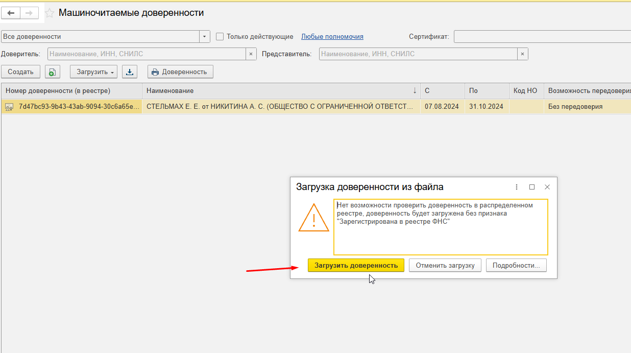Close the file load dialog

tap(547, 187)
